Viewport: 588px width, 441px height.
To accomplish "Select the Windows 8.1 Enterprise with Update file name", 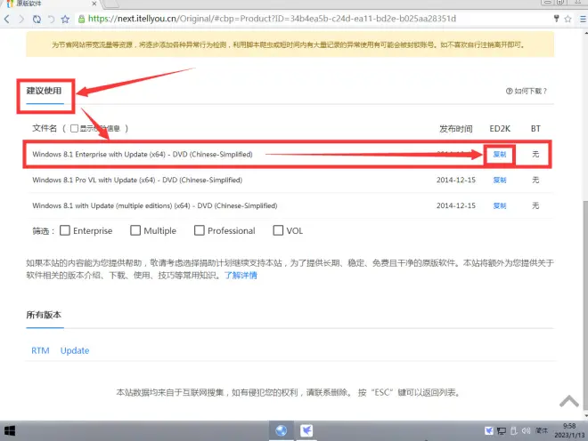I will 143,154.
